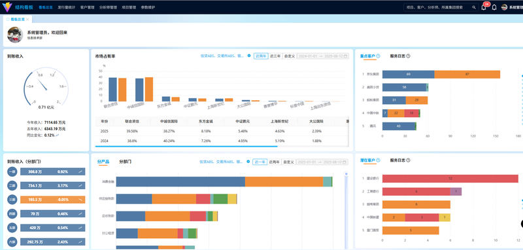Click the 到账收入 gauge dial
The height and width of the screenshot is (250, 523).
pyautogui.click(x=46, y=86)
